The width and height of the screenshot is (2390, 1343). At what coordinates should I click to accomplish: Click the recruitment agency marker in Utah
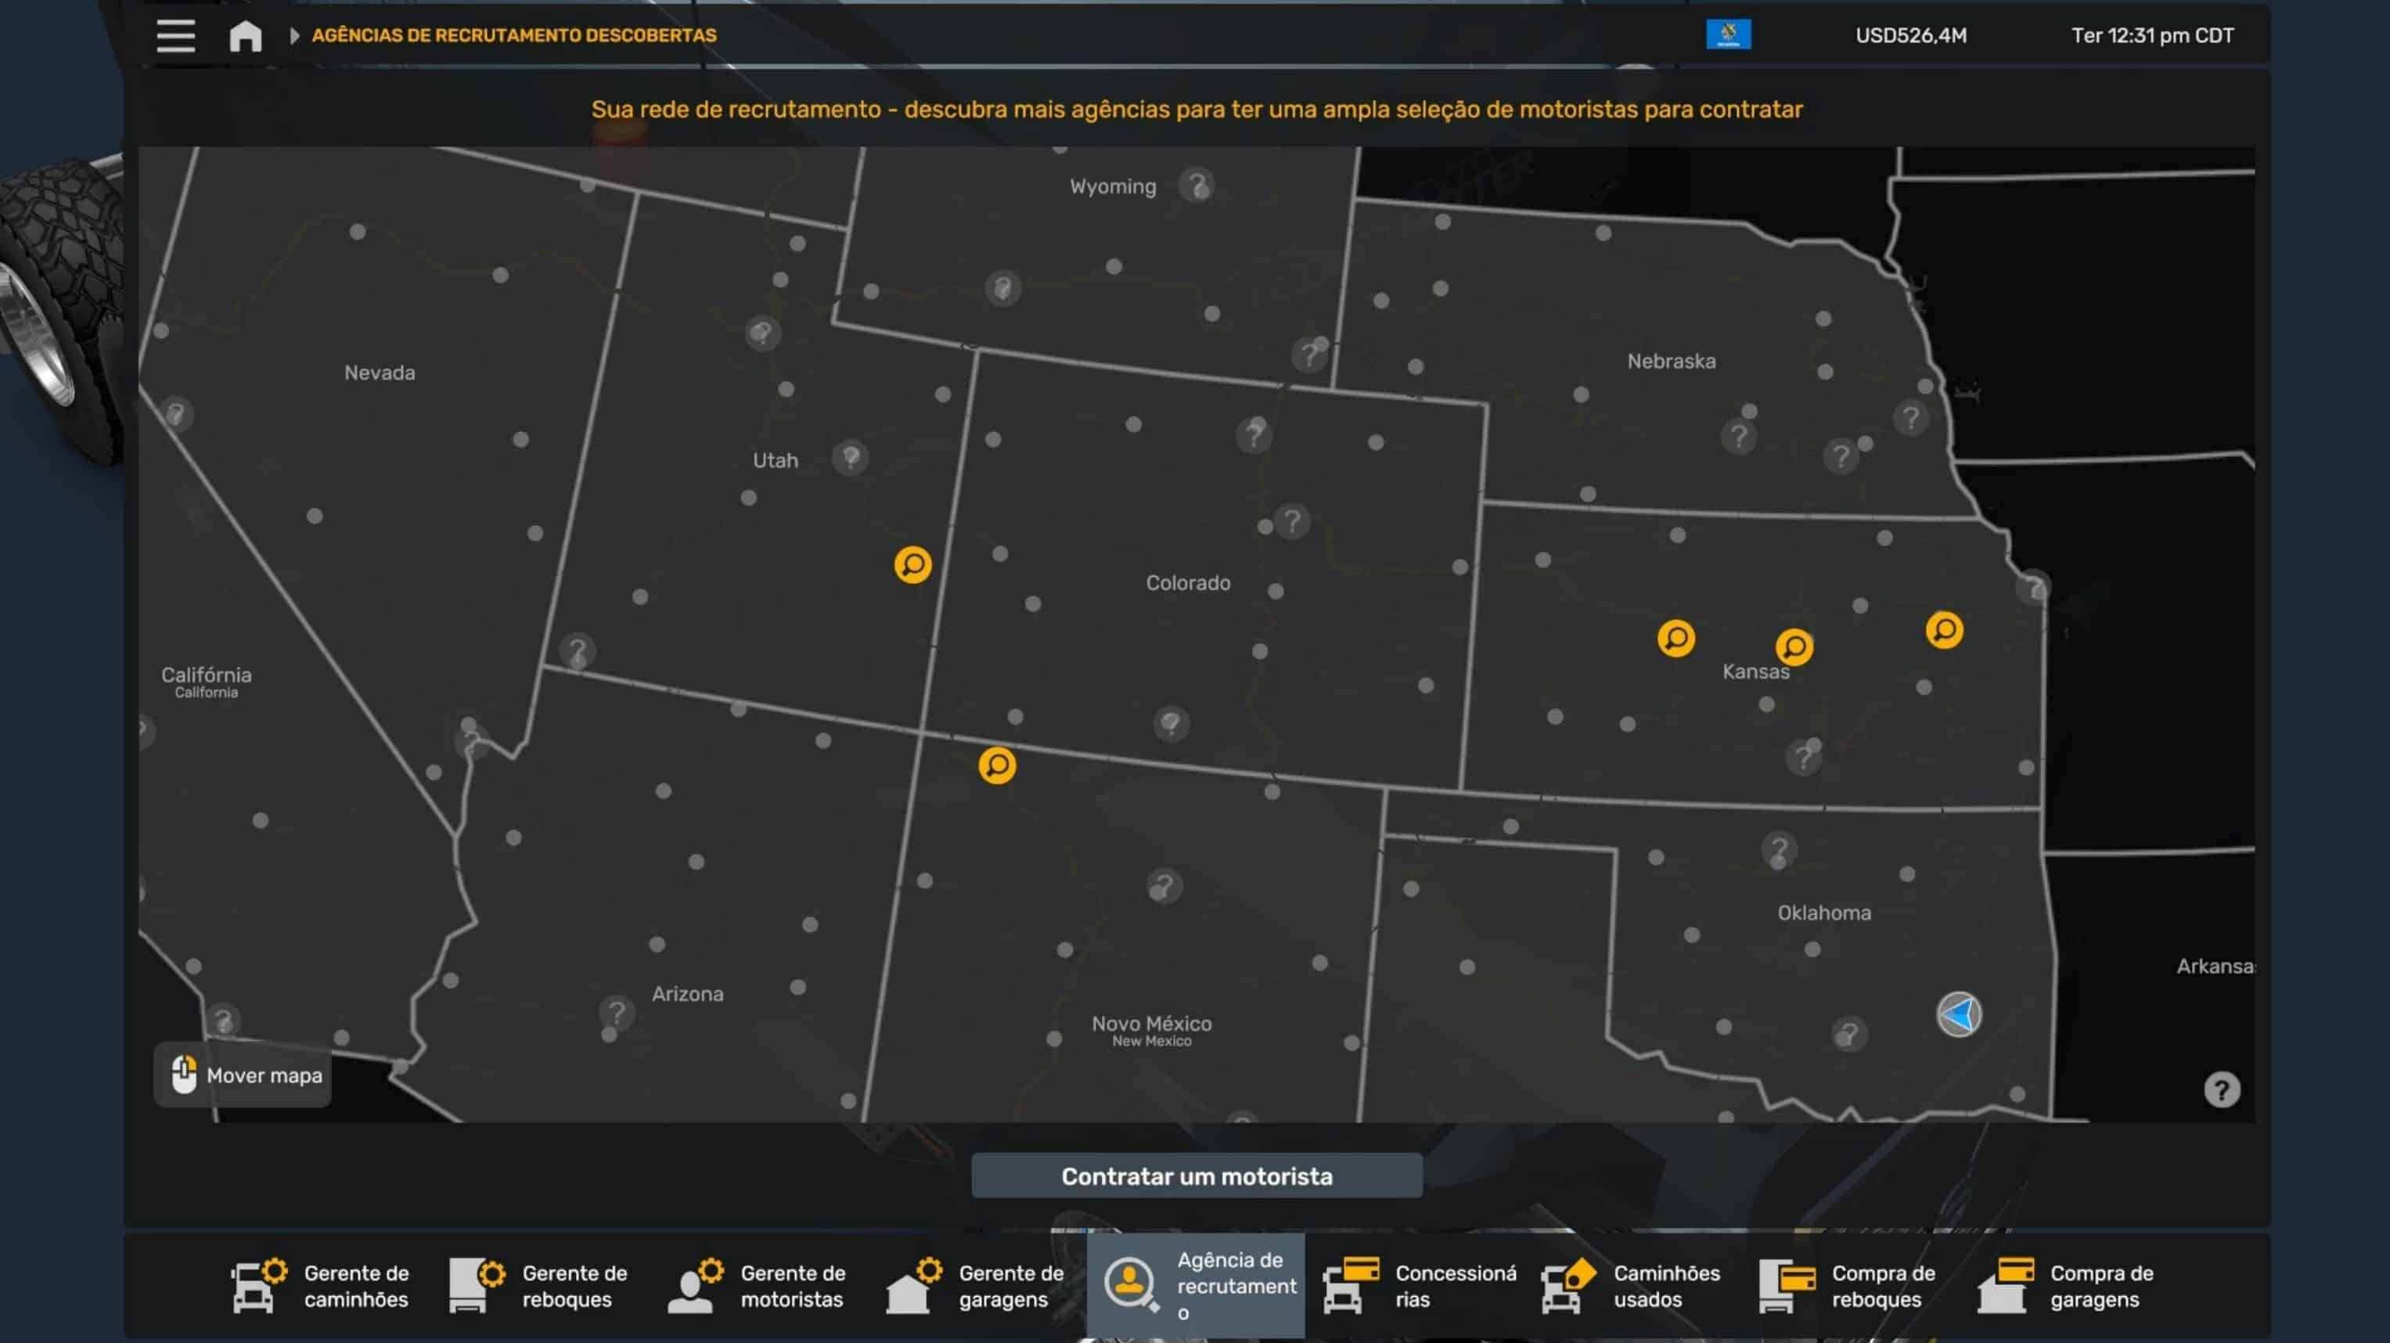[912, 564]
